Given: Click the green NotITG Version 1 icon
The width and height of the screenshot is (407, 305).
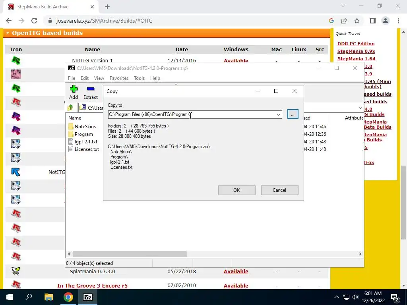Looking at the screenshot, I should click(x=16, y=60).
